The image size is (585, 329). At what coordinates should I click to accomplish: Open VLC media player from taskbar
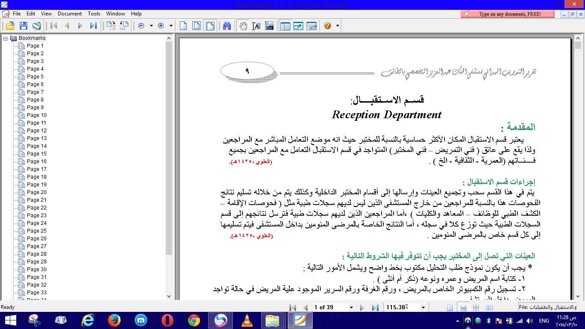point(247,320)
